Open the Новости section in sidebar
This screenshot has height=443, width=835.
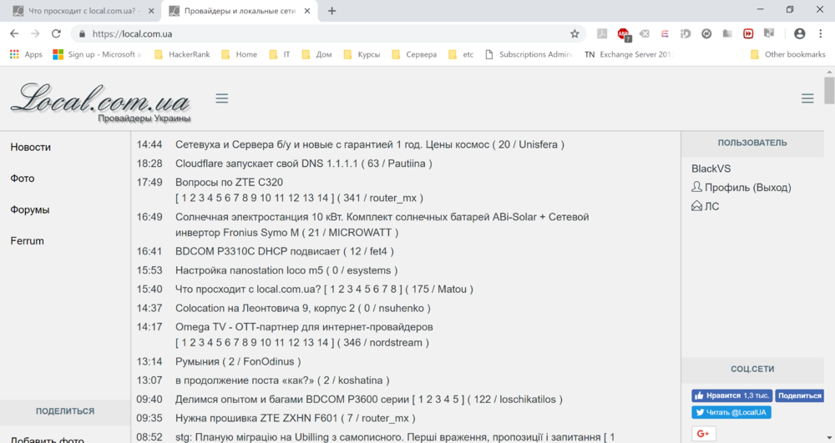tap(31, 147)
